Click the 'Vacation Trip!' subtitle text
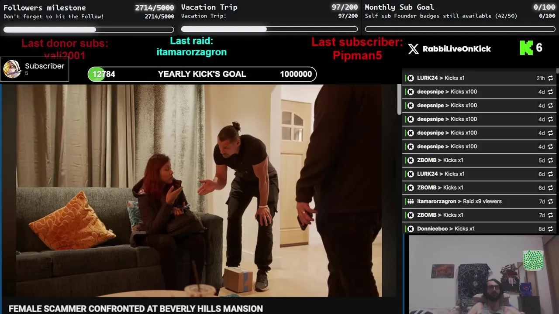The image size is (559, 314). [x=204, y=16]
